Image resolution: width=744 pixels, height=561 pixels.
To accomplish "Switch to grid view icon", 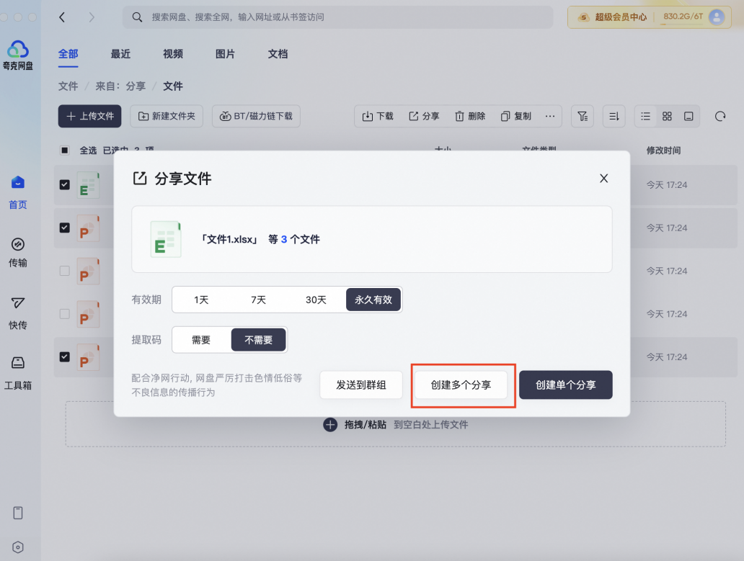I will tap(667, 116).
